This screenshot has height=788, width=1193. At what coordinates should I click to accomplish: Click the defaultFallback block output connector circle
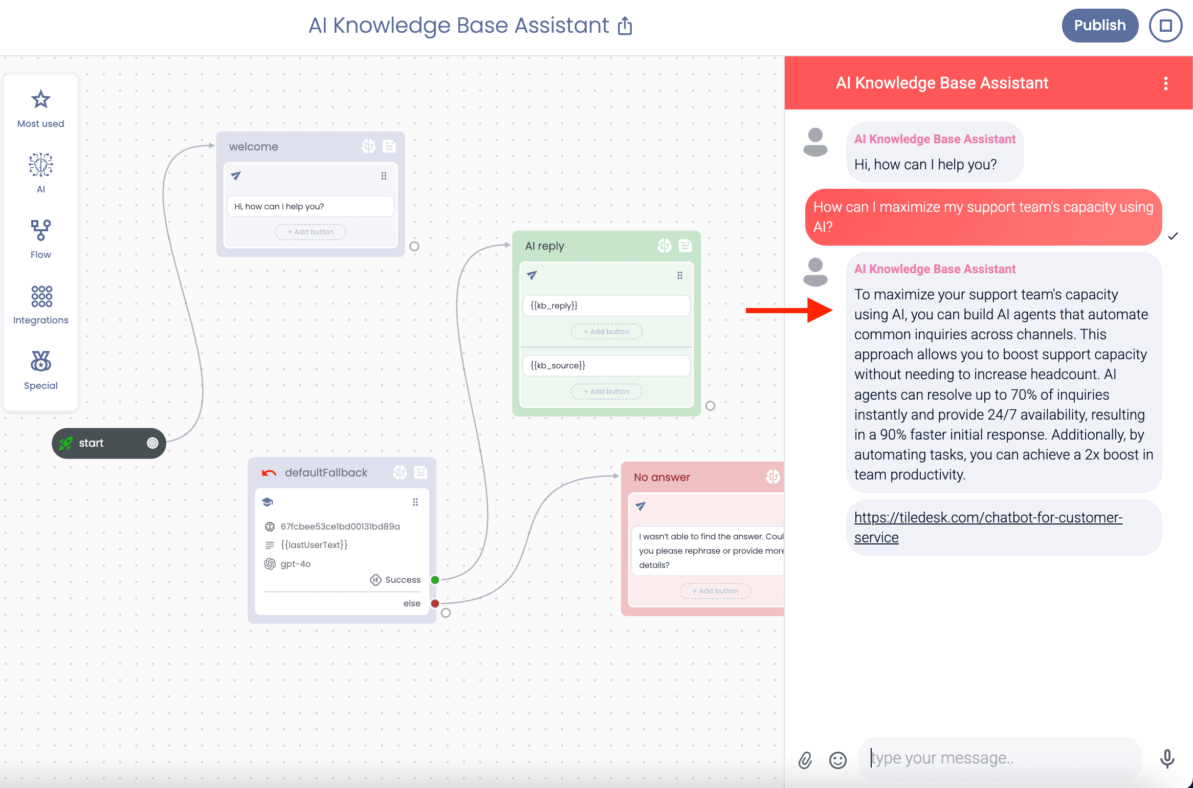coord(446,612)
